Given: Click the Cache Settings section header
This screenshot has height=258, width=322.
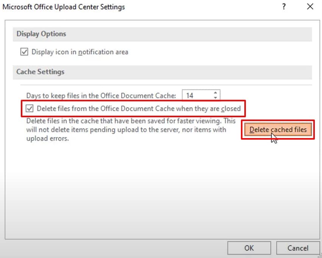Looking at the screenshot, I should 40,72.
